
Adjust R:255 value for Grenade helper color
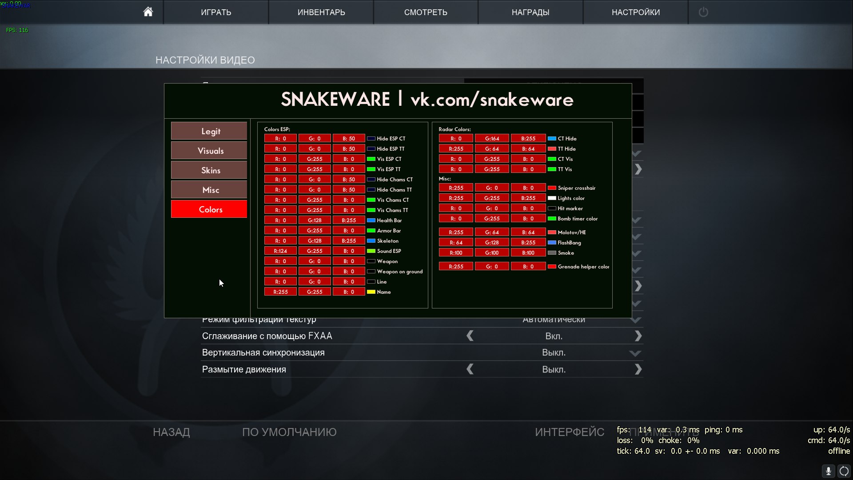456,267
